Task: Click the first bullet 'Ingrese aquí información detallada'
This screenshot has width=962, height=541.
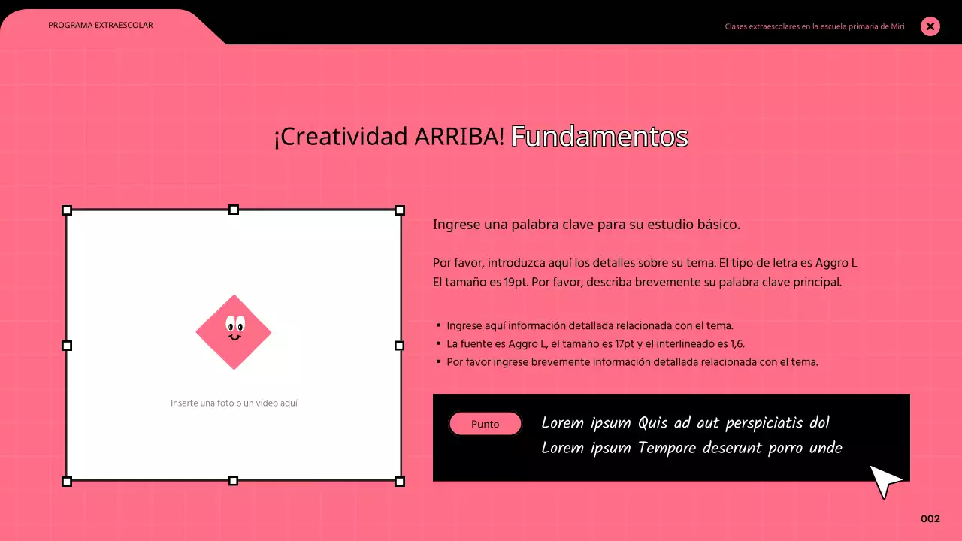Action: pyautogui.click(x=589, y=325)
